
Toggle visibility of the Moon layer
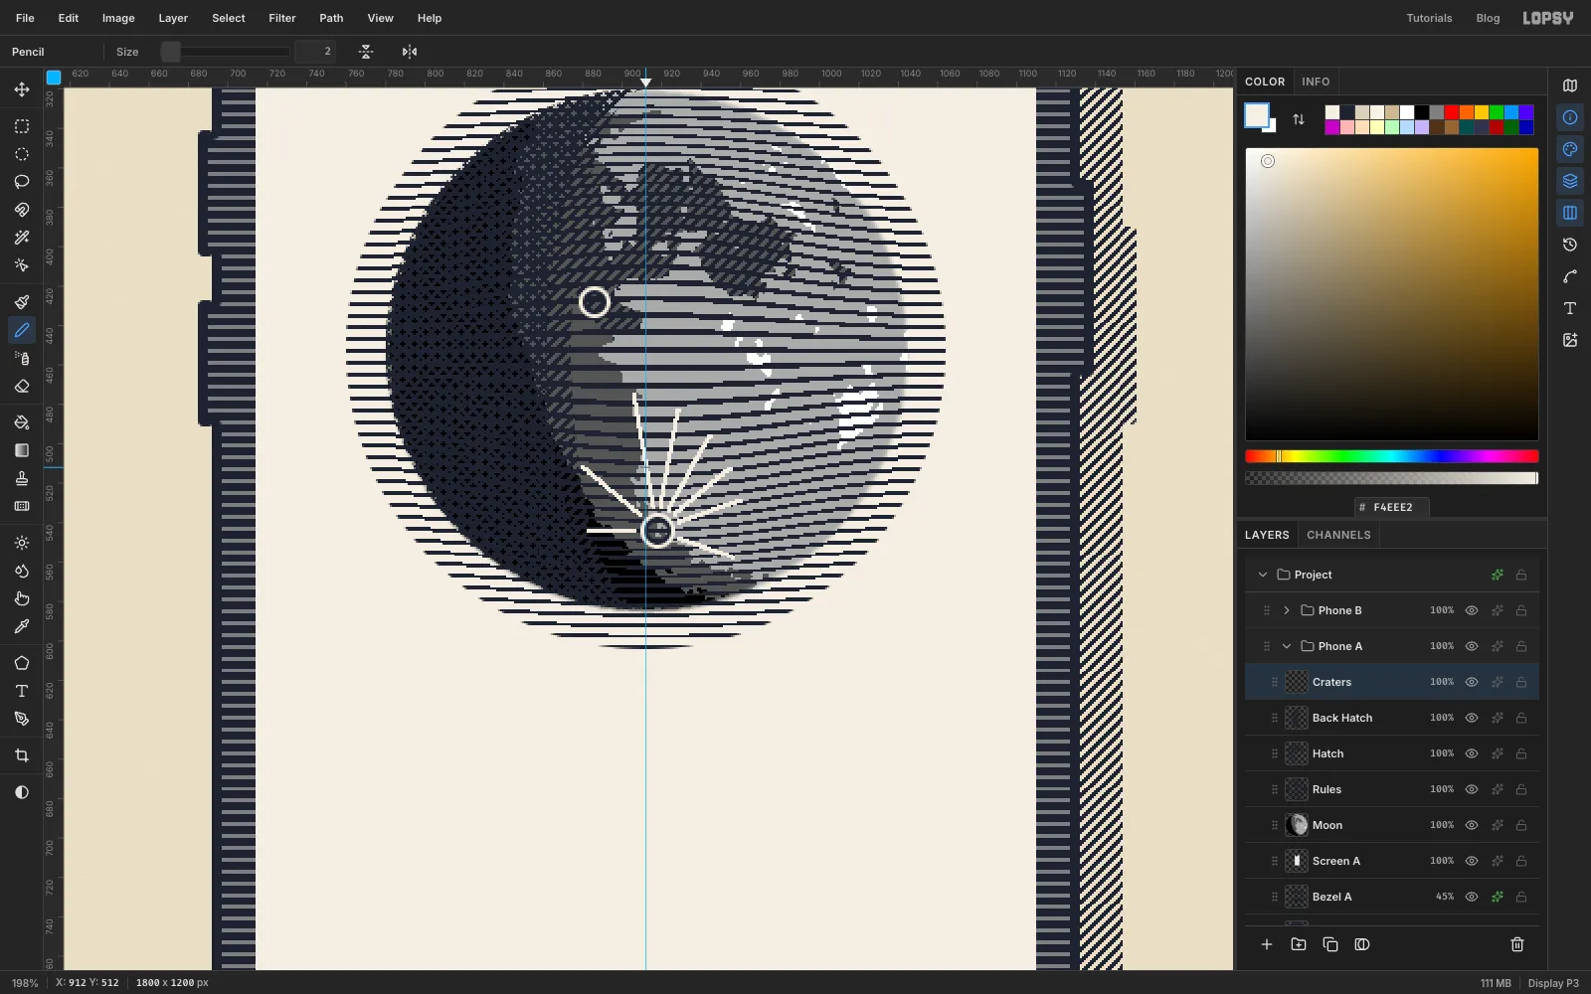click(1472, 825)
